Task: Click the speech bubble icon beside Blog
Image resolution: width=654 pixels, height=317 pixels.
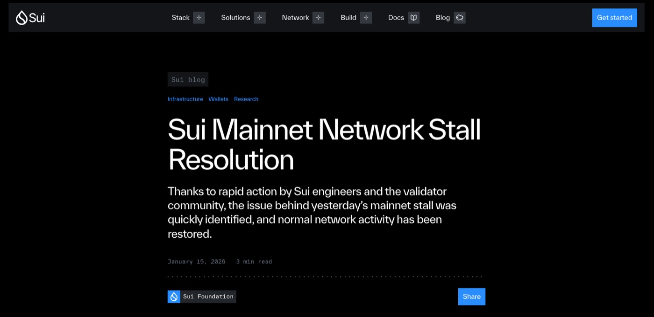Action: click(460, 18)
